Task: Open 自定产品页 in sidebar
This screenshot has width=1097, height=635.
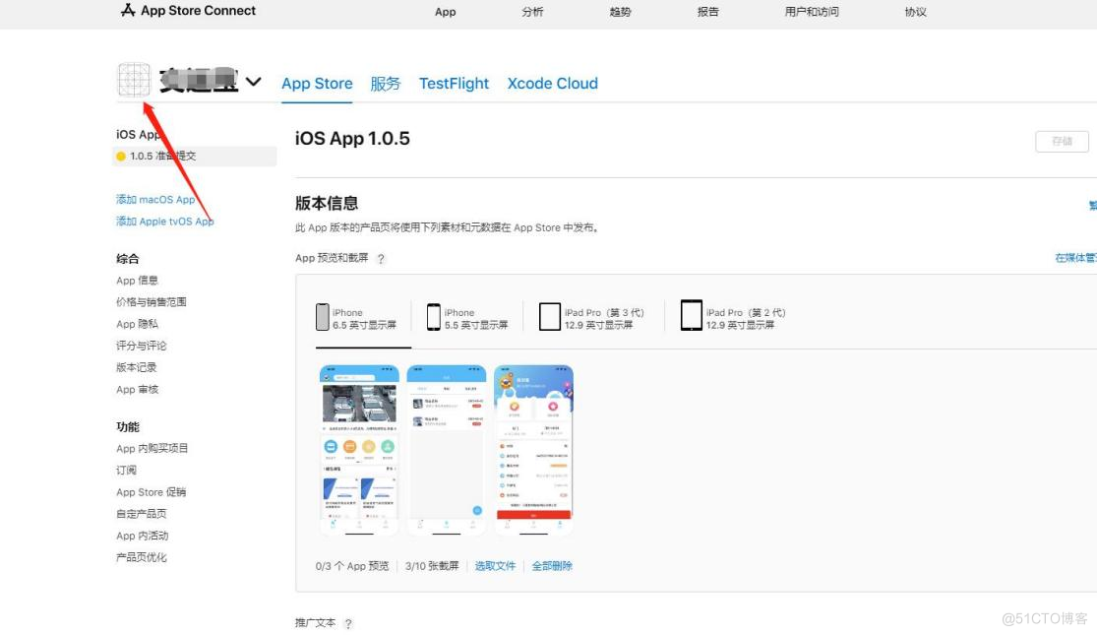Action: 142,513
